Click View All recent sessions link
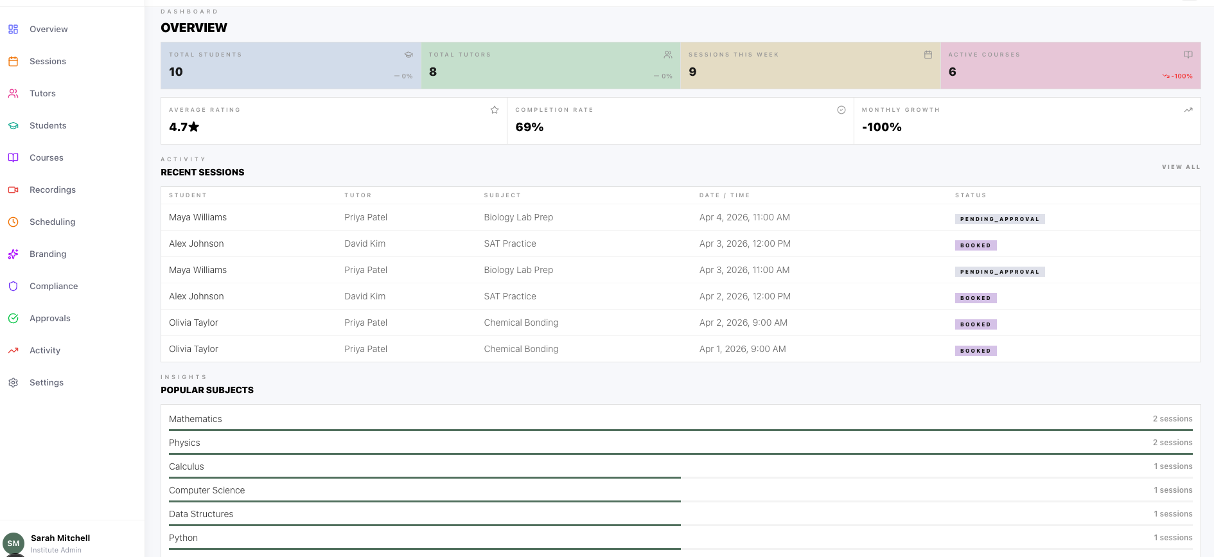This screenshot has height=557, width=1214. click(x=1181, y=167)
